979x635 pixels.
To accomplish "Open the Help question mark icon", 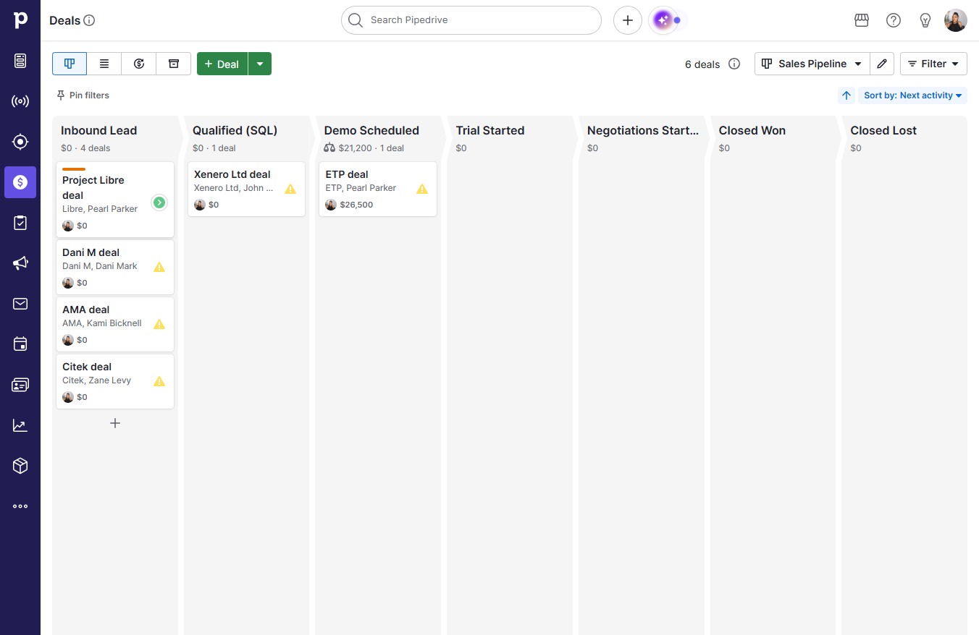I will click(894, 20).
